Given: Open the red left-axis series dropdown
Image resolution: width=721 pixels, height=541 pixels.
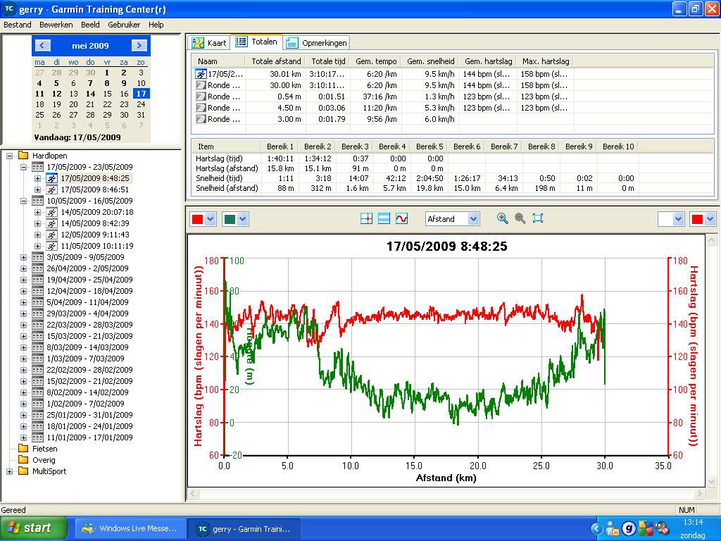Looking at the screenshot, I should pos(210,219).
